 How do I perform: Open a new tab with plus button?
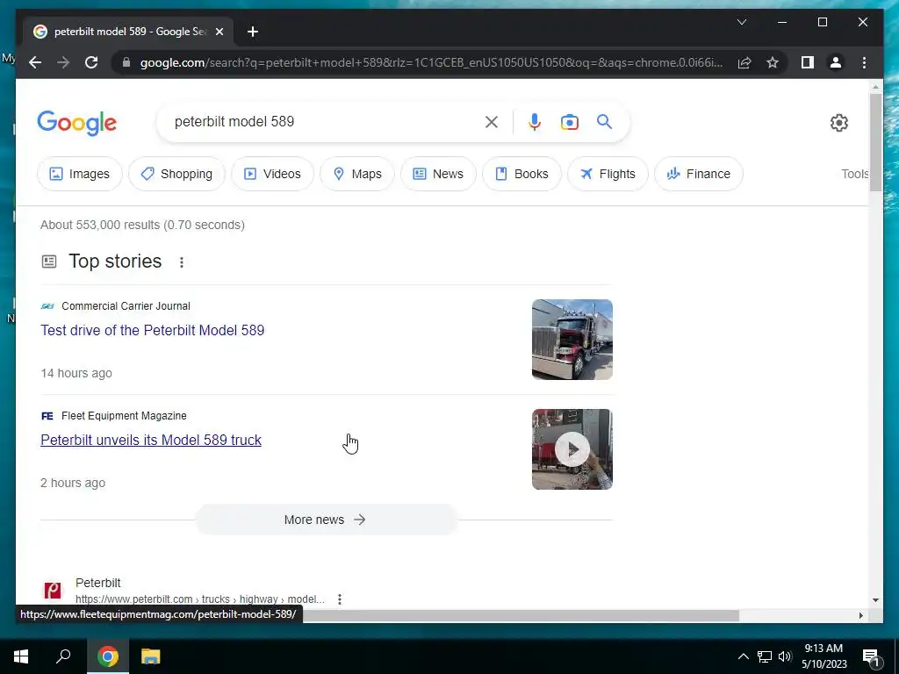pos(253,32)
